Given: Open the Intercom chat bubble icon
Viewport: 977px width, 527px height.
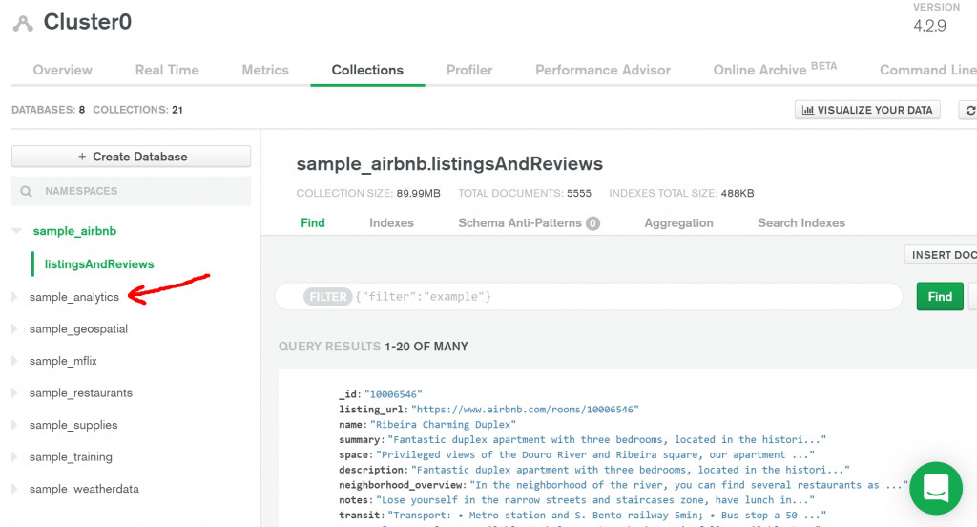Looking at the screenshot, I should point(935,487).
